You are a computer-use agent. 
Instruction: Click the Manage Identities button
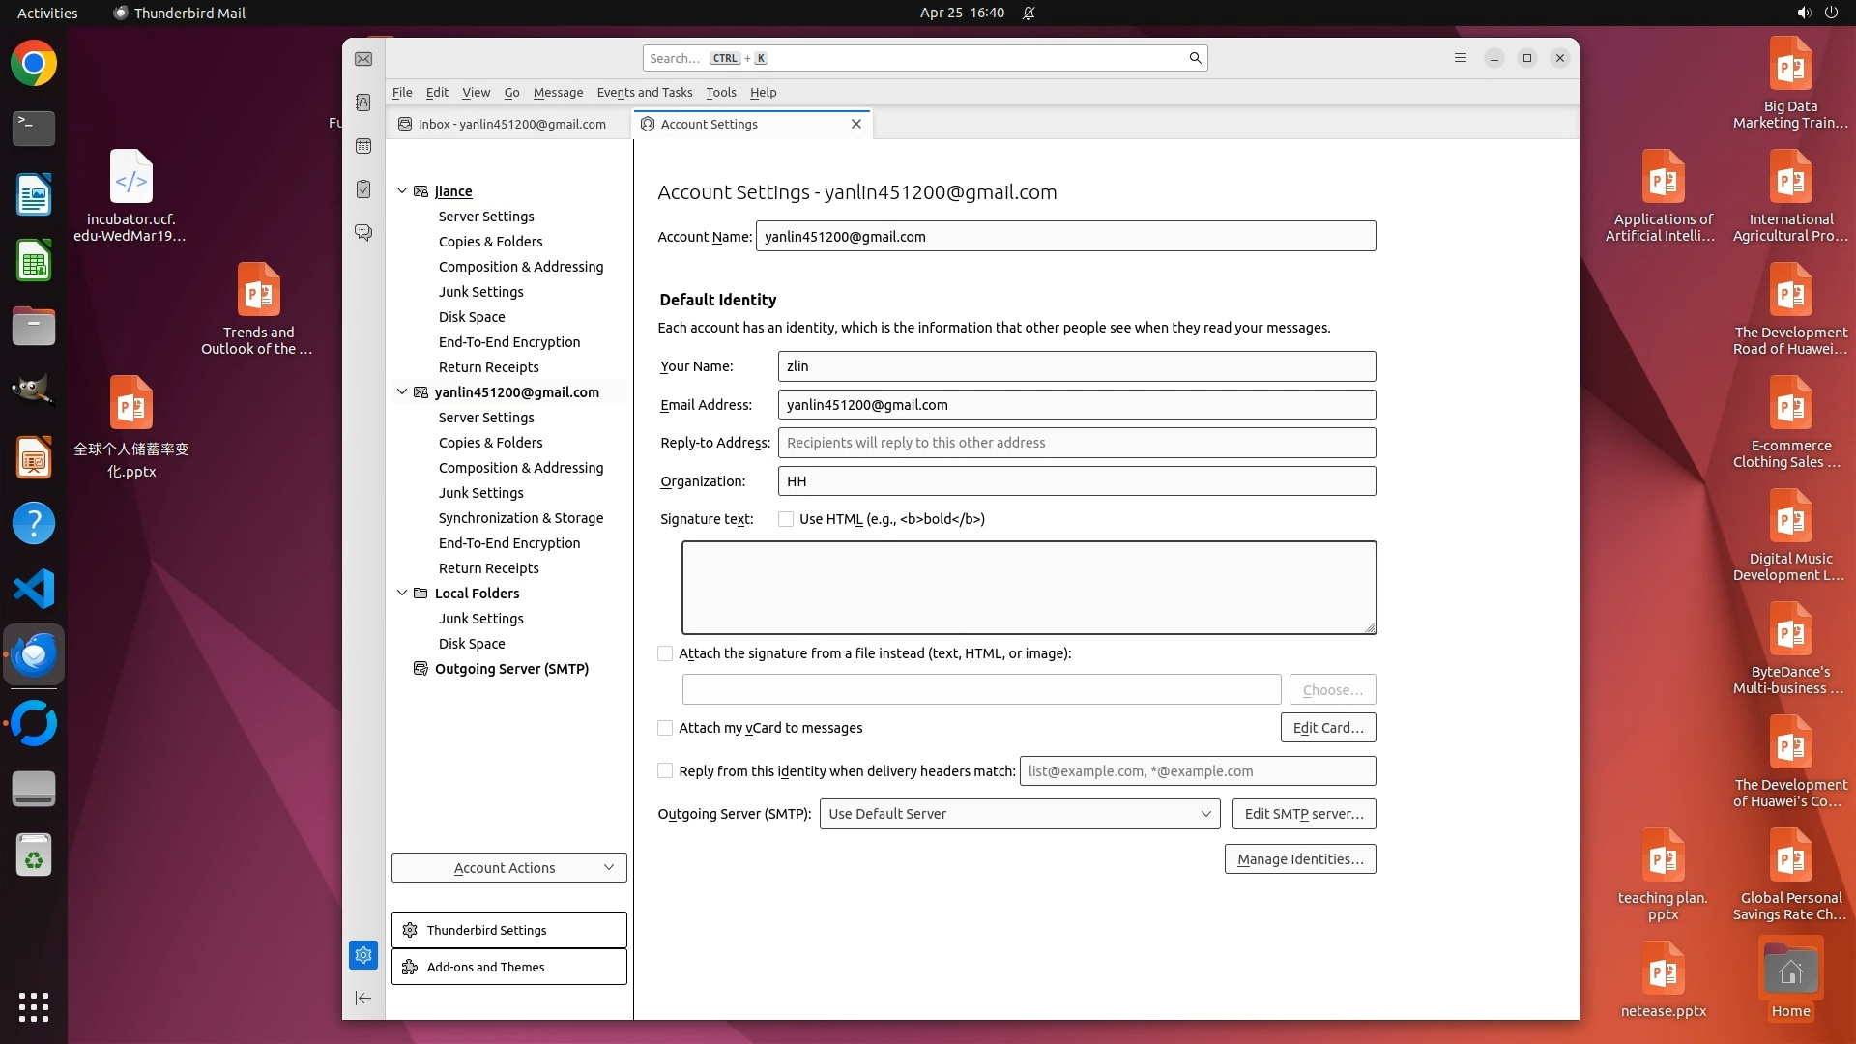tap(1299, 859)
